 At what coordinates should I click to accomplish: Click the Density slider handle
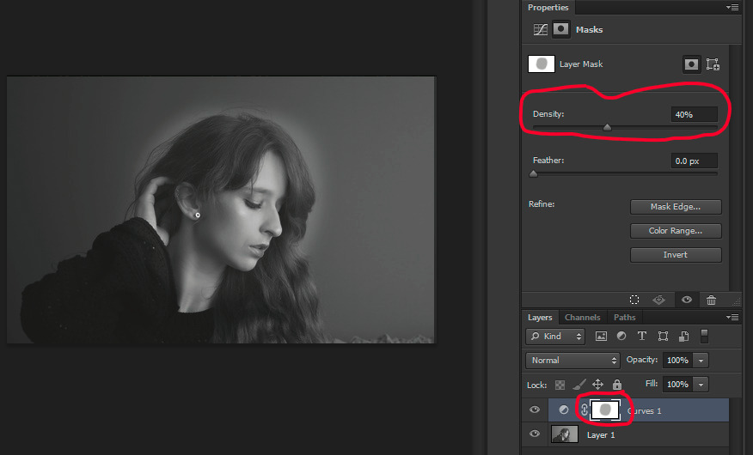(607, 128)
